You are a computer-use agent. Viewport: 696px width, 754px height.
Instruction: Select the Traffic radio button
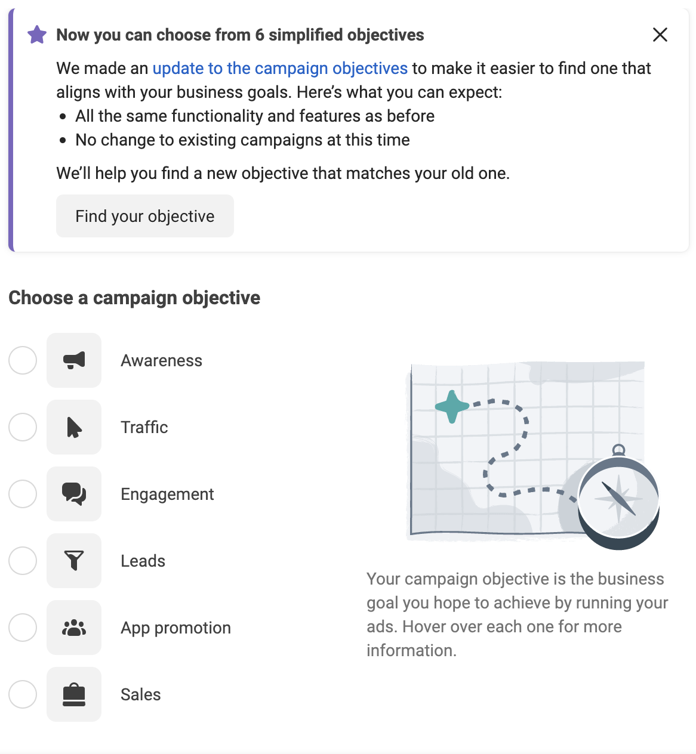23,427
